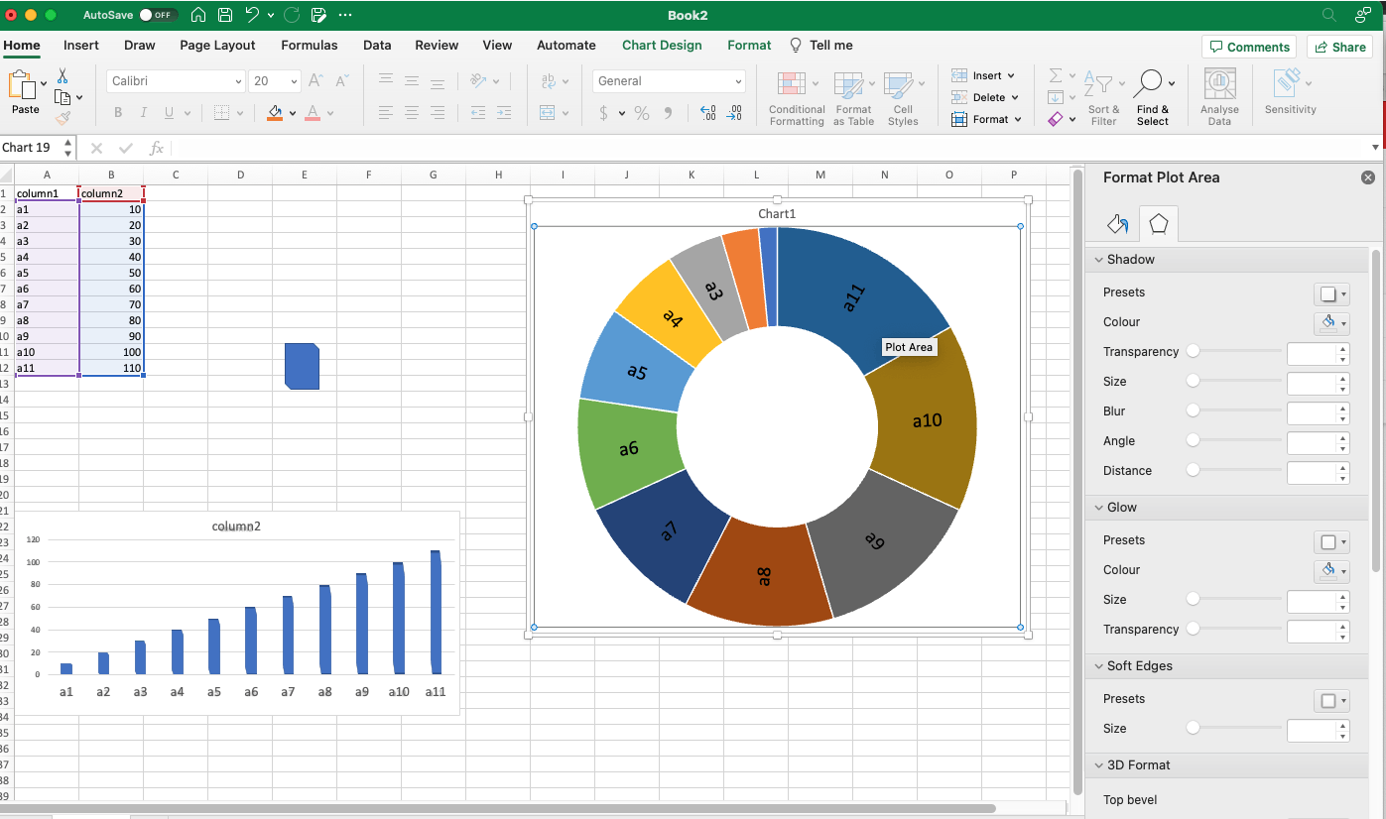Click the Share button
The width and height of the screenshot is (1386, 819).
[x=1339, y=47]
